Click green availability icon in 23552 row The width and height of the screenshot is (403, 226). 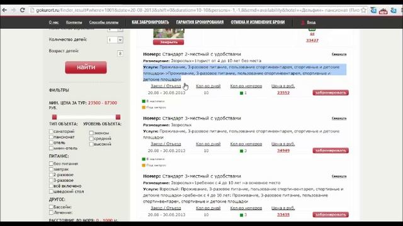tap(241, 93)
